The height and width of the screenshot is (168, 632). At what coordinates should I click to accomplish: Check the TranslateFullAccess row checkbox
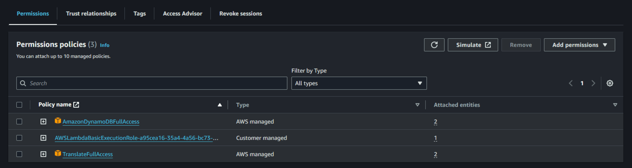[19, 154]
